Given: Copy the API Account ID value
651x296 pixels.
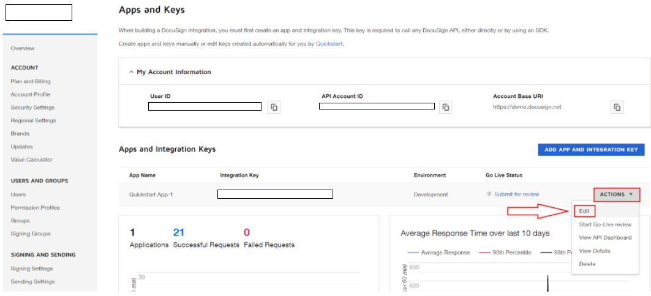Looking at the screenshot, I should (x=445, y=108).
